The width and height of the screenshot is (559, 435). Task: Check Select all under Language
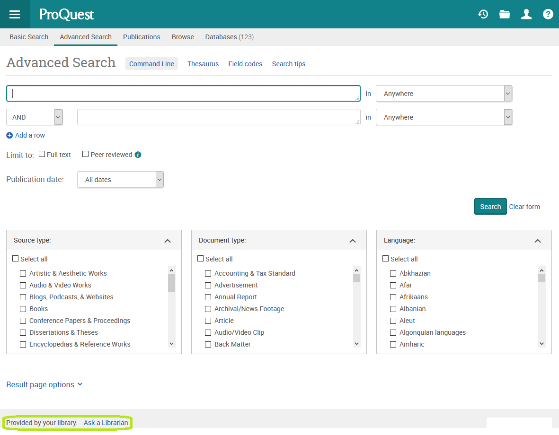pos(385,258)
